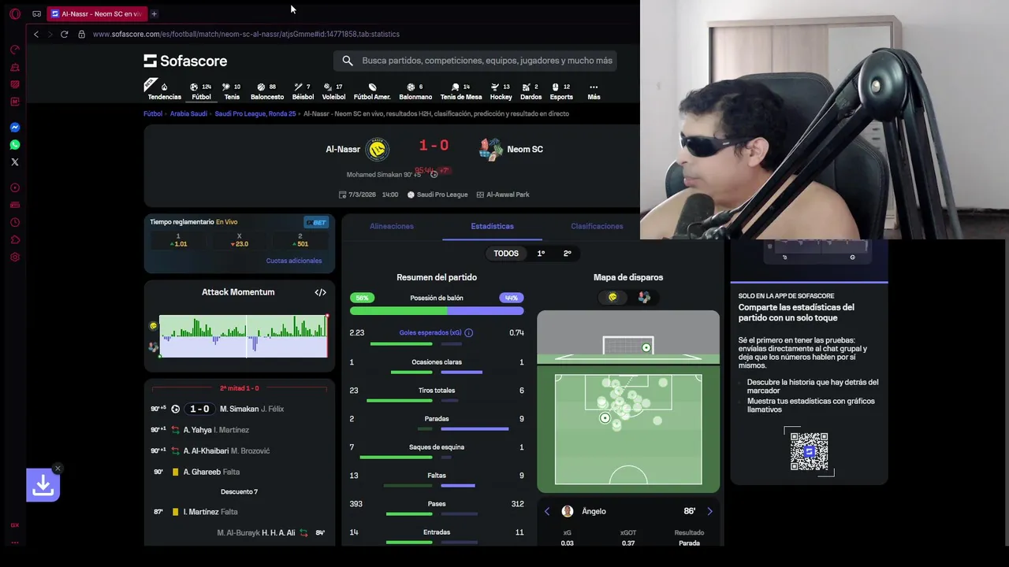Open sidebar history clock icon
Viewport: 1009px width, 567px height.
tap(15, 222)
